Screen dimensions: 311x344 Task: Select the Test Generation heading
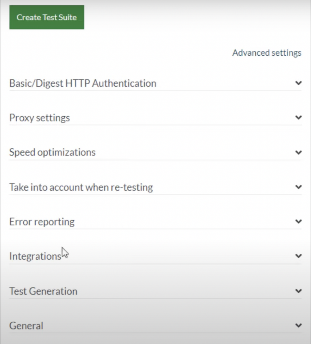pyautogui.click(x=43, y=291)
